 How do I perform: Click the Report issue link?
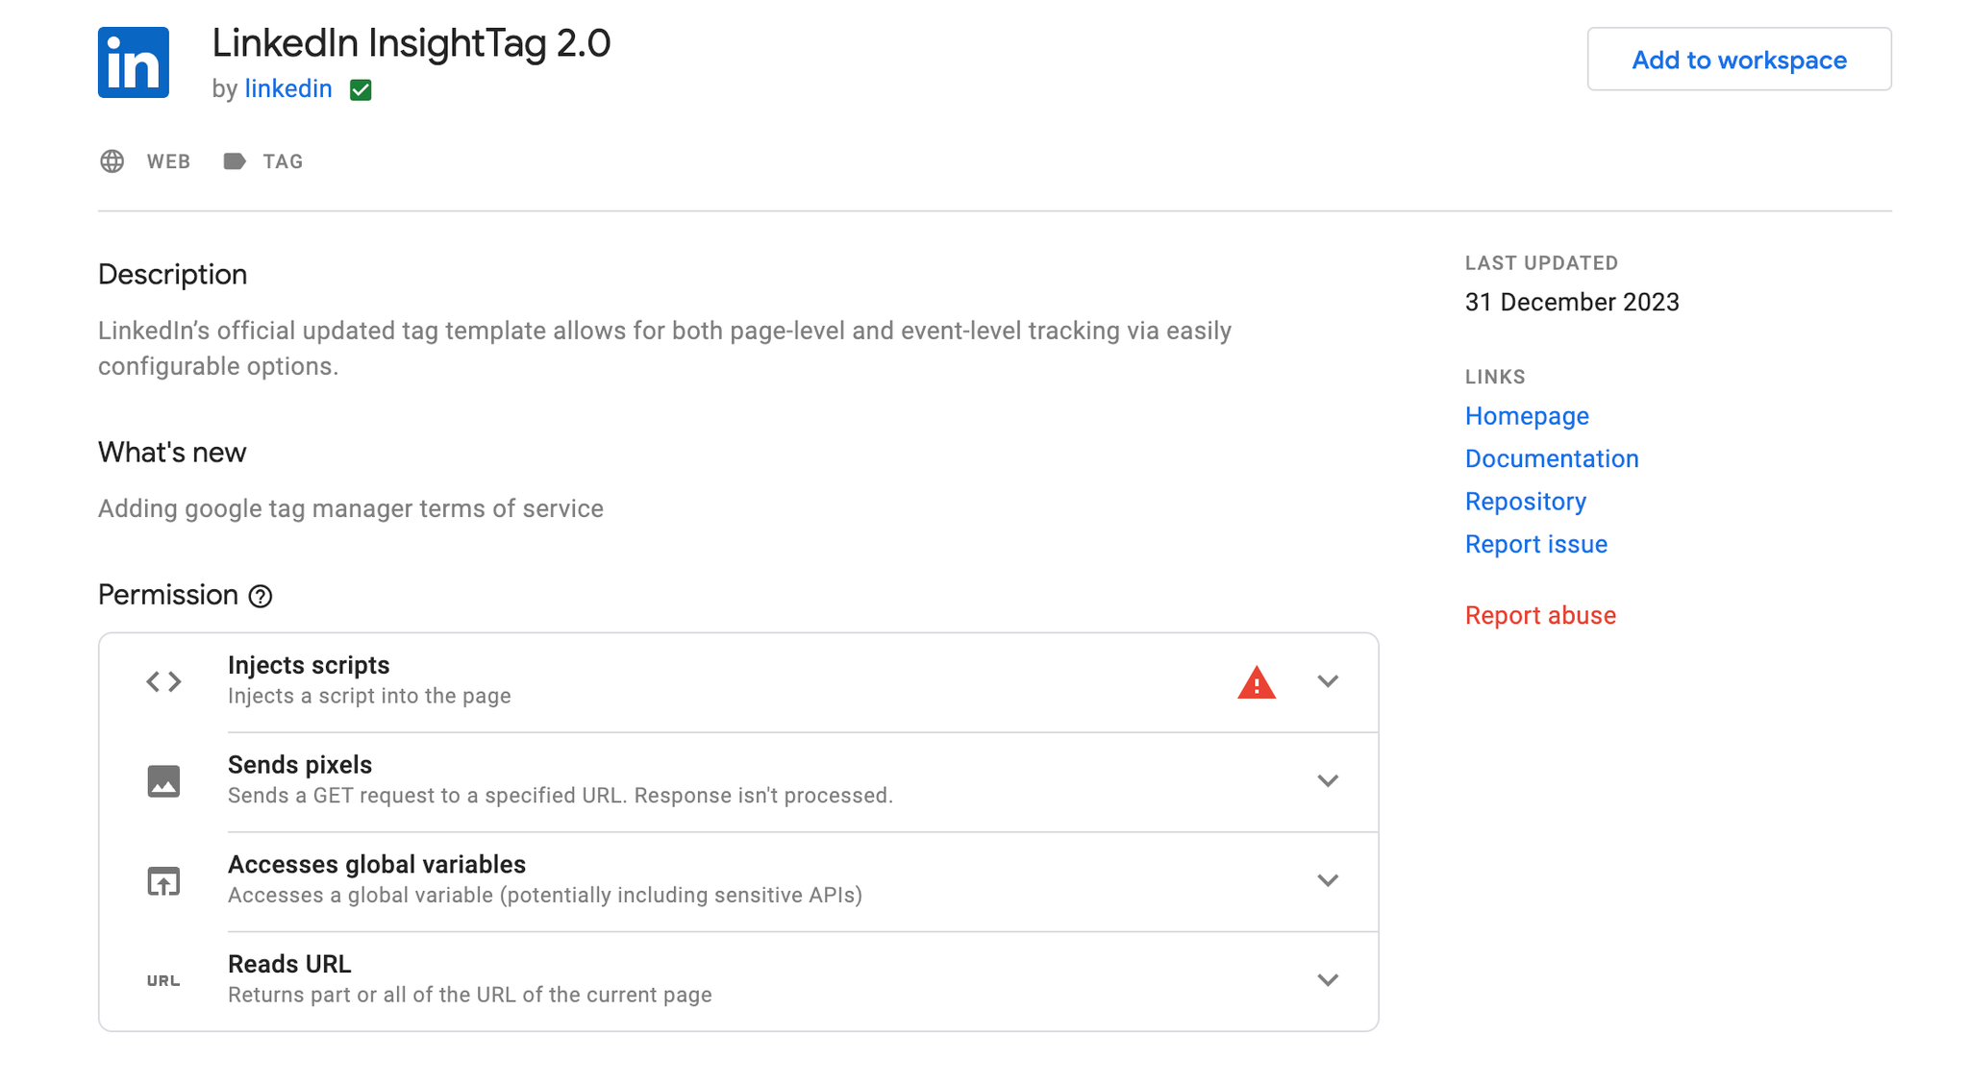(x=1536, y=544)
